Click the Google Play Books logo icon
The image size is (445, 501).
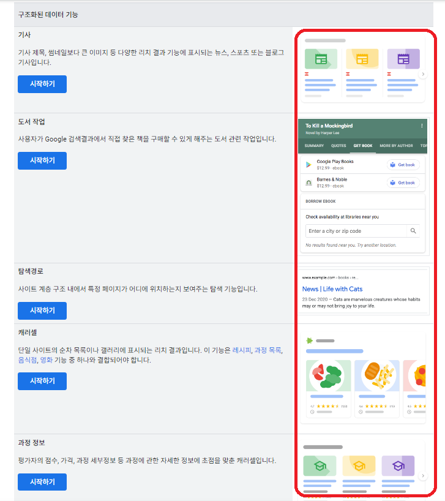(309, 165)
